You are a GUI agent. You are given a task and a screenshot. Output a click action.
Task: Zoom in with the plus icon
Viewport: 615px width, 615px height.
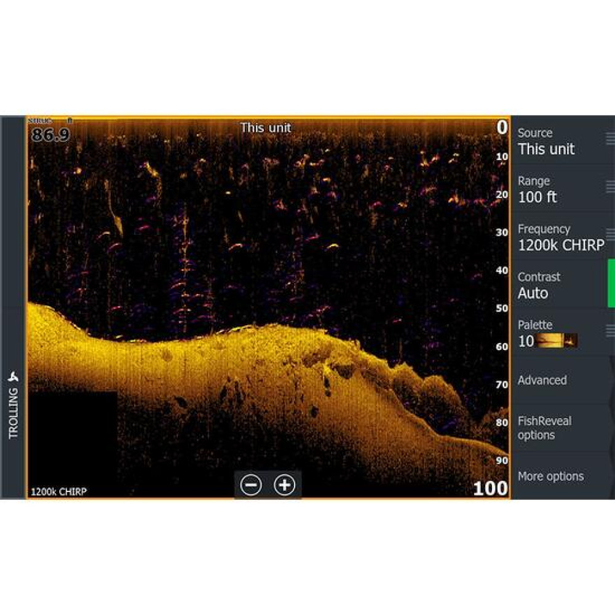click(x=284, y=485)
